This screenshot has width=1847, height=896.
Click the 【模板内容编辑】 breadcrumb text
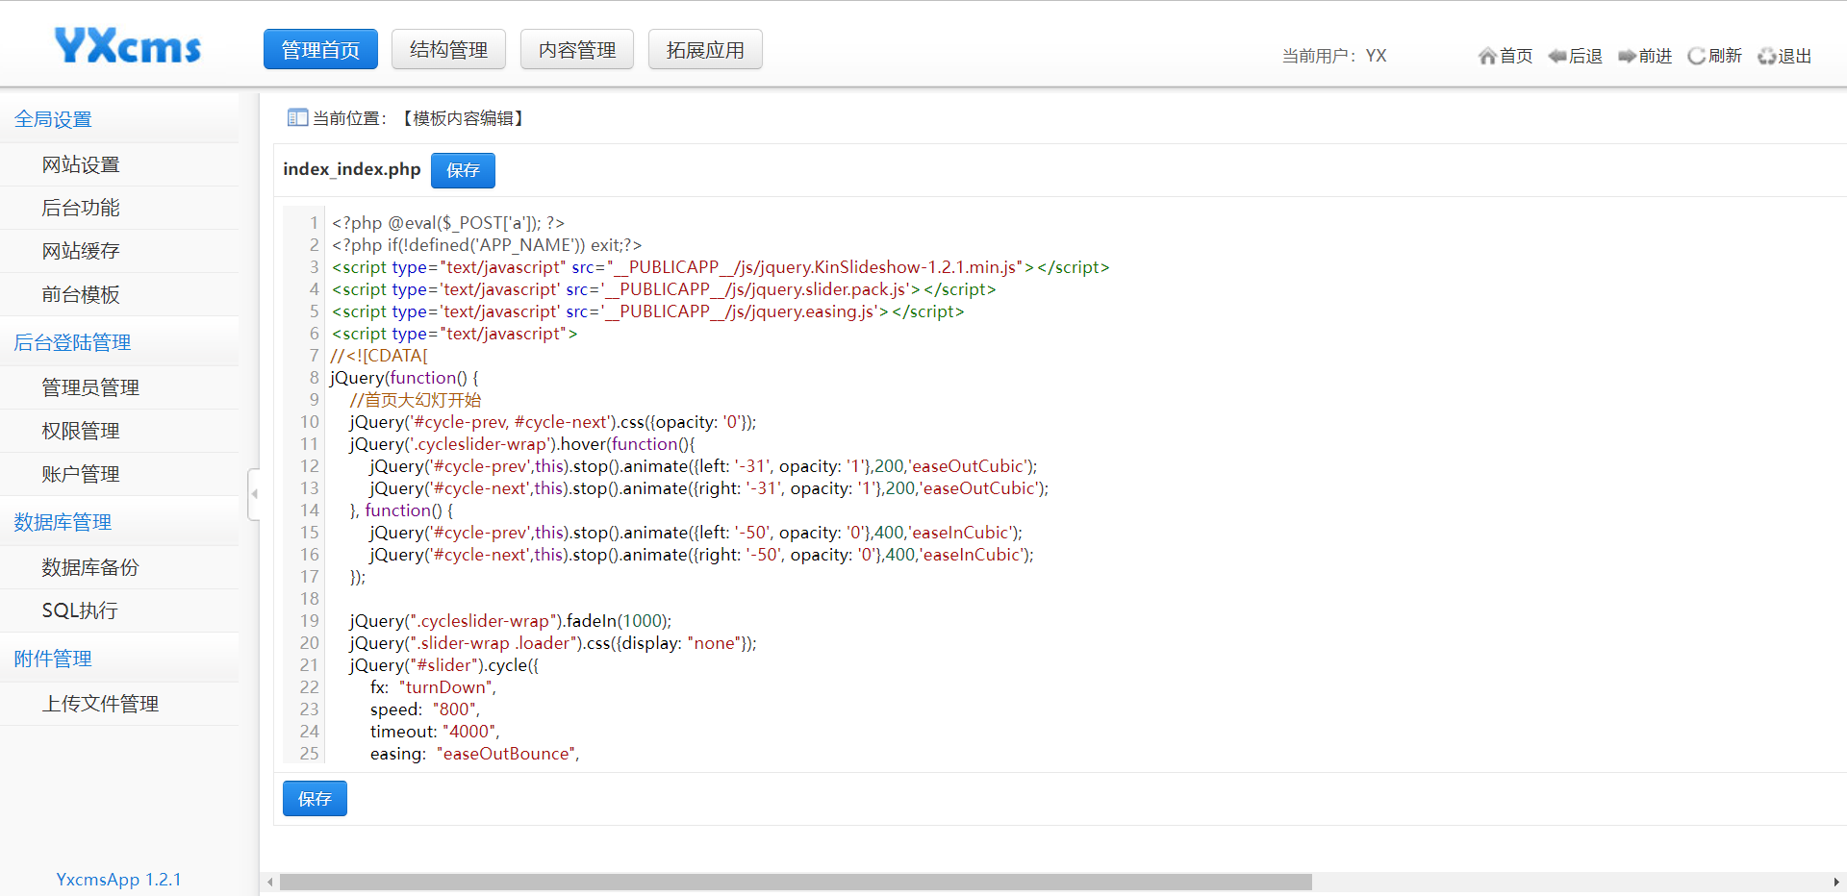463,118
